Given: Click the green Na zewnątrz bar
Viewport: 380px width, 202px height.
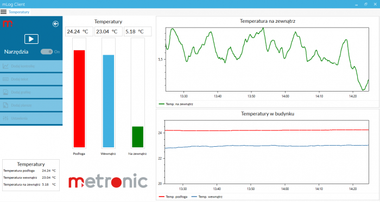Looking at the screenshot, I should pos(138,137).
